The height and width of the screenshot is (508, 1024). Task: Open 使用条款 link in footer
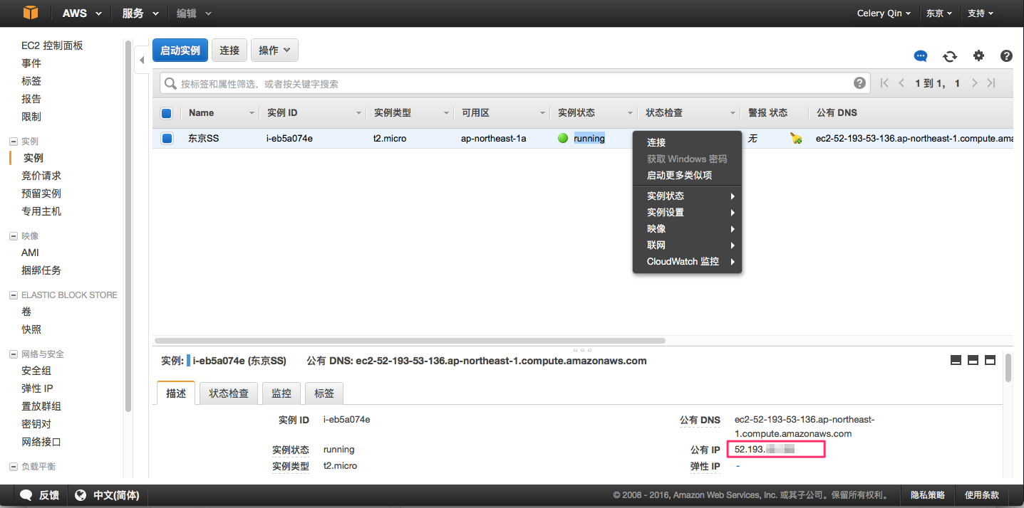(x=982, y=495)
